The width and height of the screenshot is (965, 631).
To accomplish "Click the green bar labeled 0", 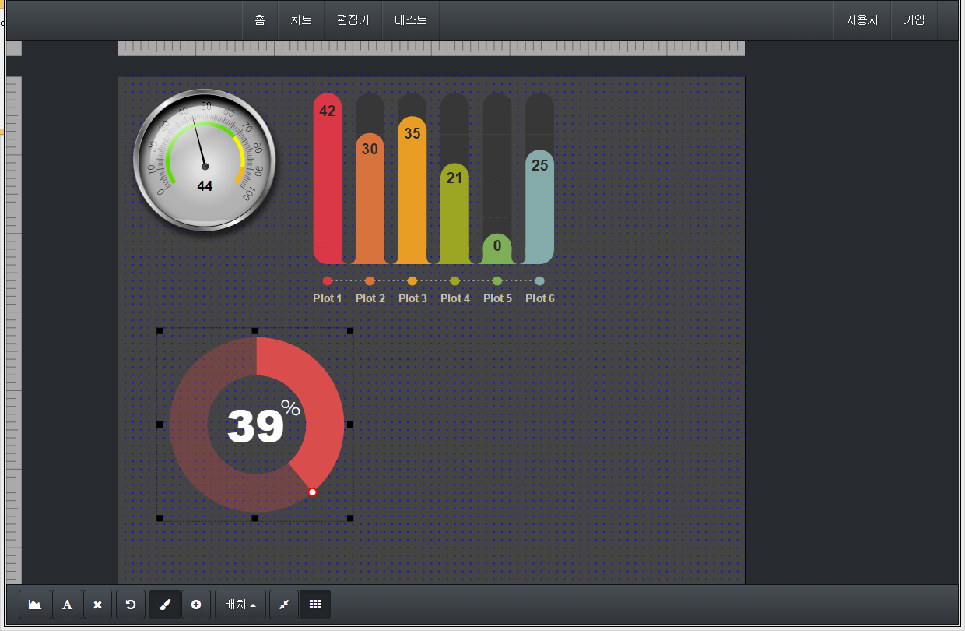I will pos(497,249).
